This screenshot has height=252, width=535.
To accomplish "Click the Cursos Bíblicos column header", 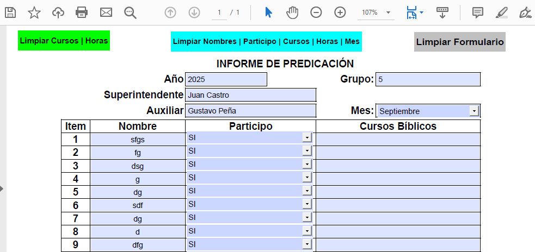I will tap(398, 127).
